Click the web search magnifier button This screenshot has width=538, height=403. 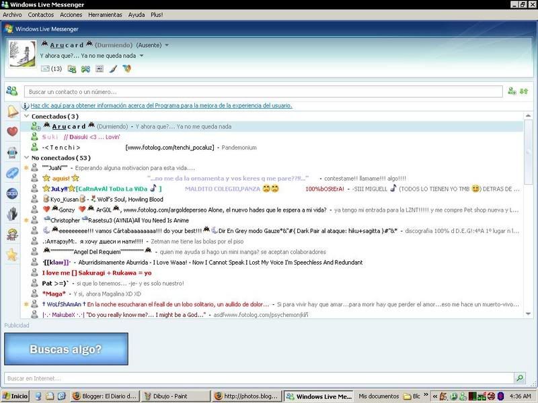click(x=520, y=378)
